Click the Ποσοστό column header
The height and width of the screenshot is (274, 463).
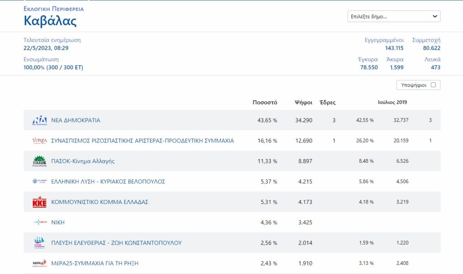265,103
